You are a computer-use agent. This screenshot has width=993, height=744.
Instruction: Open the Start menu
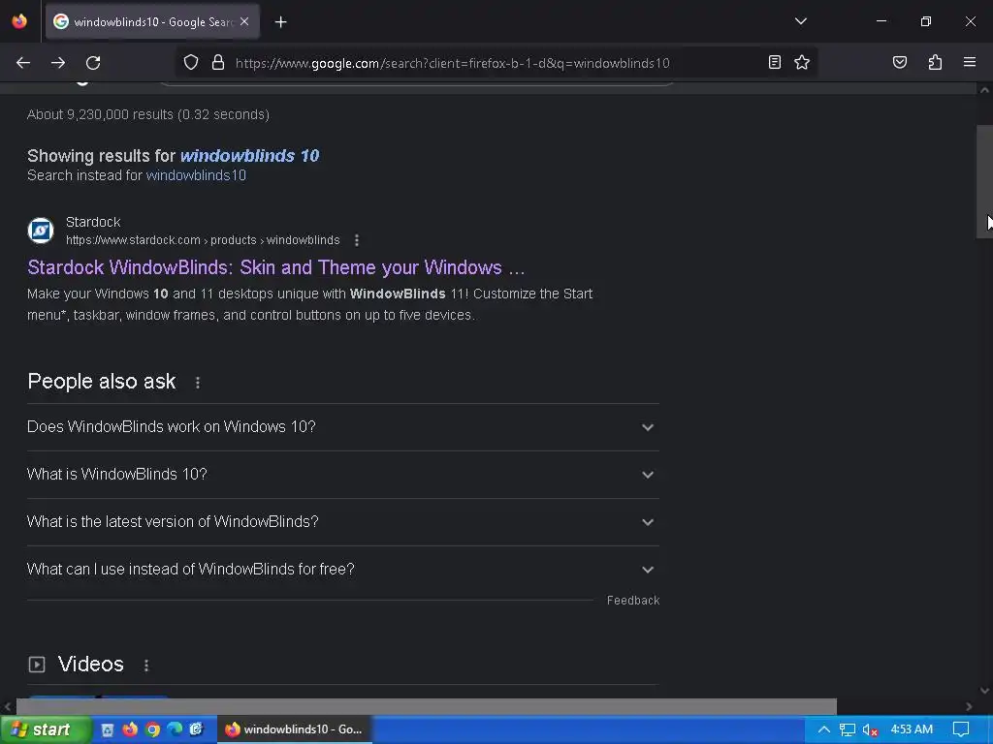coord(45,729)
